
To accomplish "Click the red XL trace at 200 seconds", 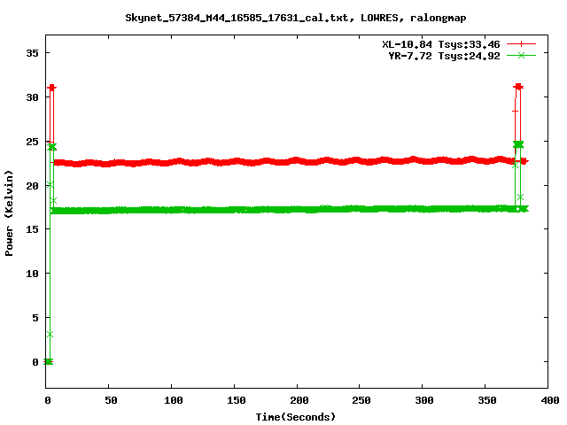I will point(297,161).
